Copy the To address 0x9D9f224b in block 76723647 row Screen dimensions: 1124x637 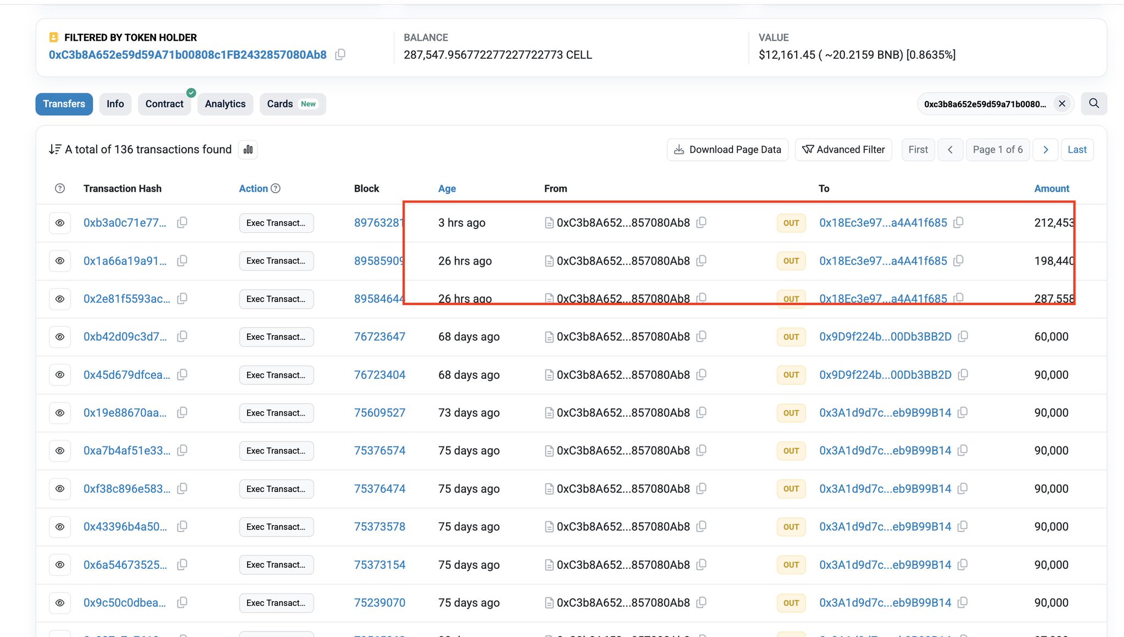tap(963, 336)
